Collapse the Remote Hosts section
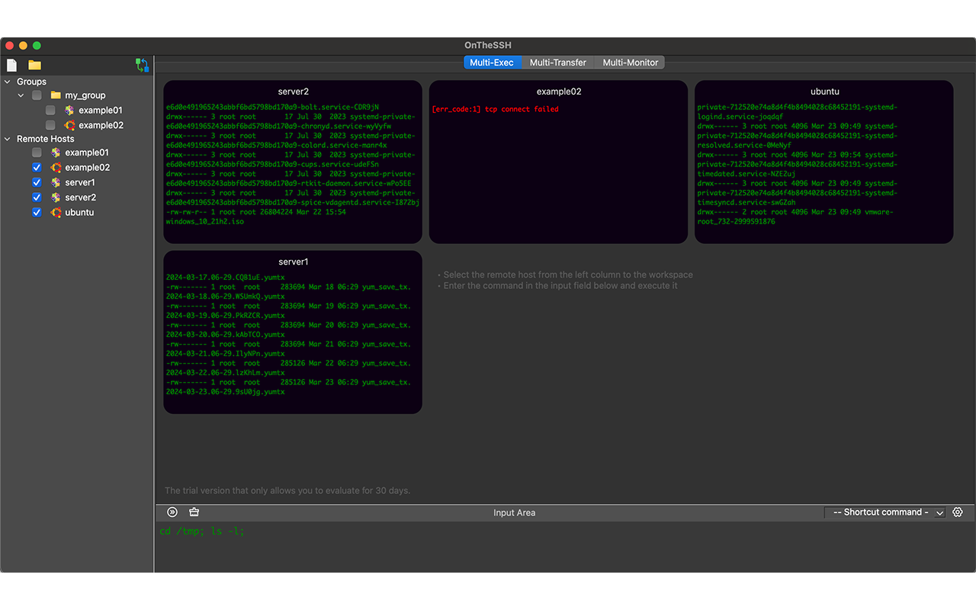 8,139
